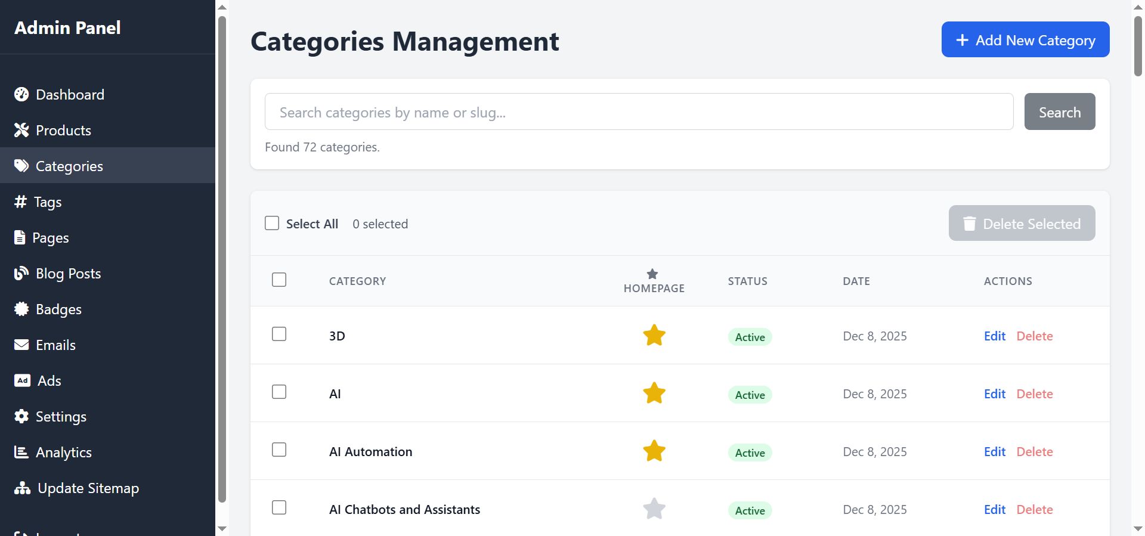Viewport: 1145px width, 536px height.
Task: Click the Emails envelope icon
Action: [x=21, y=345]
